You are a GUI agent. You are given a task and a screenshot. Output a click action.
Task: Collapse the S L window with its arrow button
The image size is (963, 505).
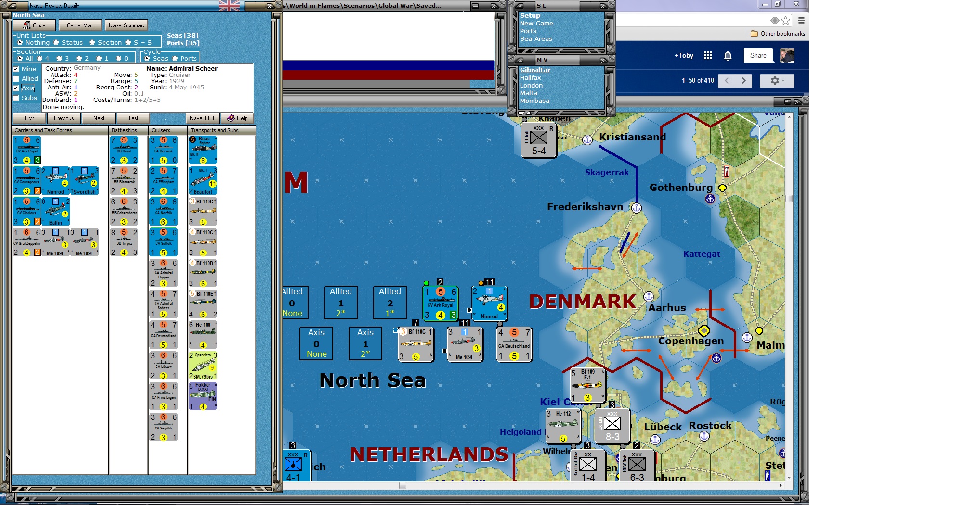[520, 6]
